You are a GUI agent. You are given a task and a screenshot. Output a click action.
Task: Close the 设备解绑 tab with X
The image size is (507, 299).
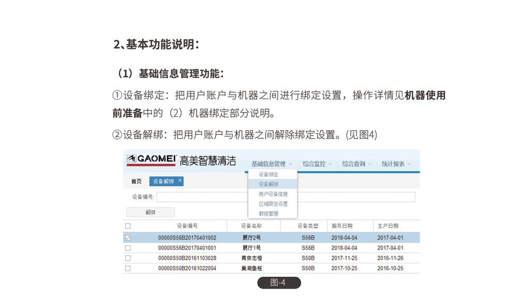tap(180, 181)
